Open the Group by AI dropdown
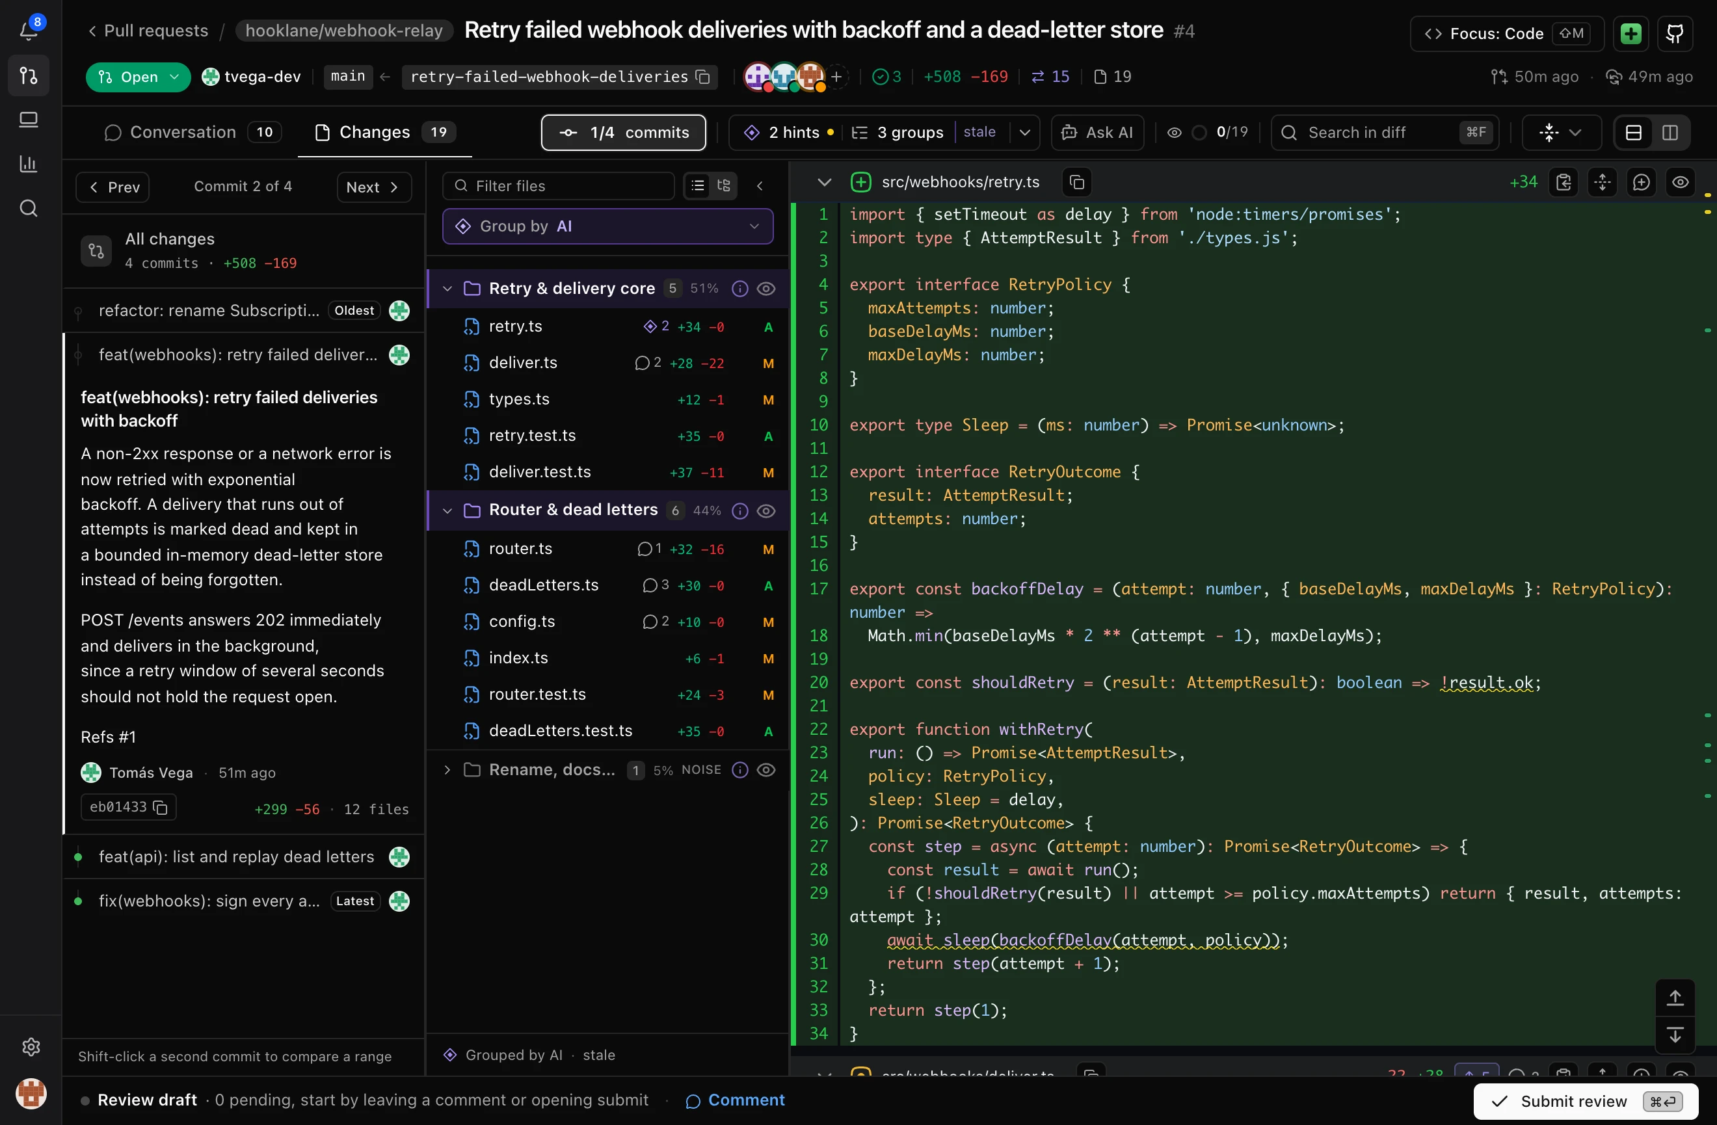 pos(607,226)
